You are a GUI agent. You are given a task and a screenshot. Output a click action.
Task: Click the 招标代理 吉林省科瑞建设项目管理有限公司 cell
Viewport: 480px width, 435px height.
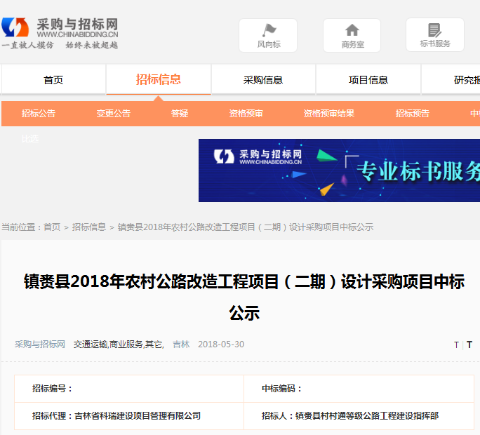pyautogui.click(x=129, y=416)
